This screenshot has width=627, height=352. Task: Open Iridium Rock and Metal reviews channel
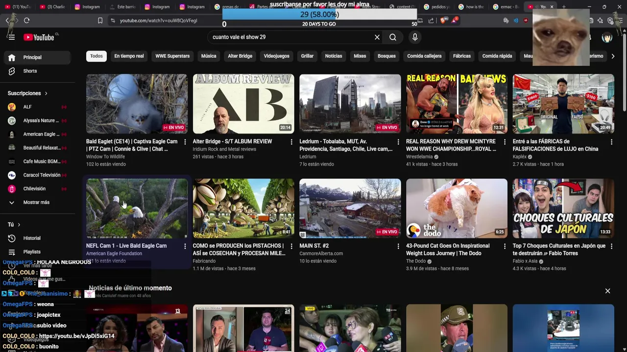coord(224,149)
